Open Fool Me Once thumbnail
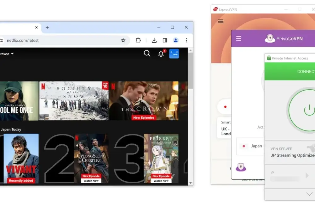This screenshot has width=315, height=205. [x=19, y=101]
